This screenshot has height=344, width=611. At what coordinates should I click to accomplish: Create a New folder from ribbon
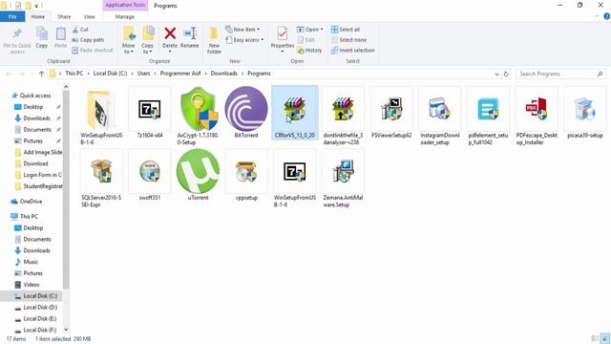coord(214,40)
